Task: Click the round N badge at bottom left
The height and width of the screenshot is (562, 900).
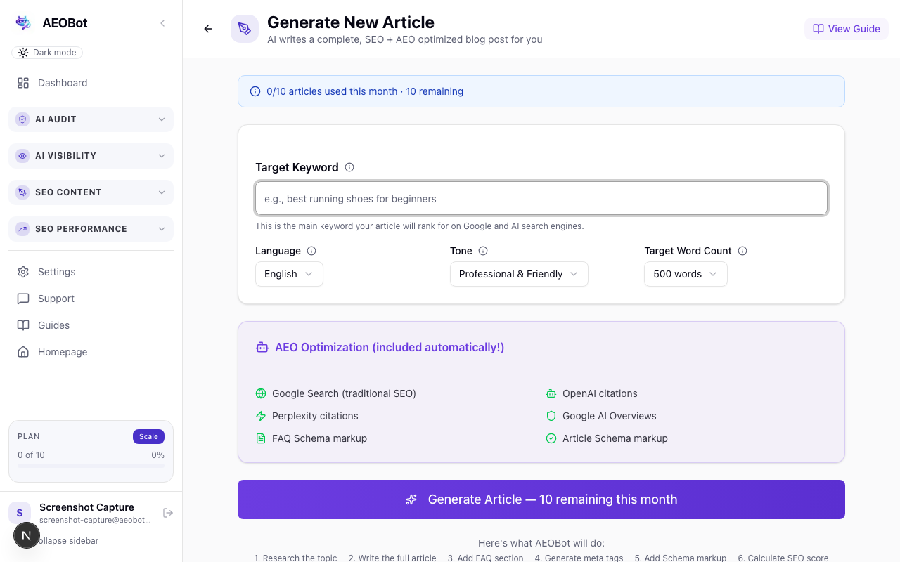Action: click(27, 535)
